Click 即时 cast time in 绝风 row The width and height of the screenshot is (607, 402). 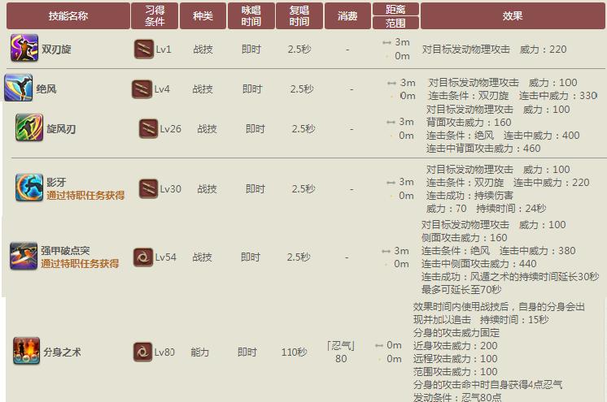pyautogui.click(x=252, y=89)
